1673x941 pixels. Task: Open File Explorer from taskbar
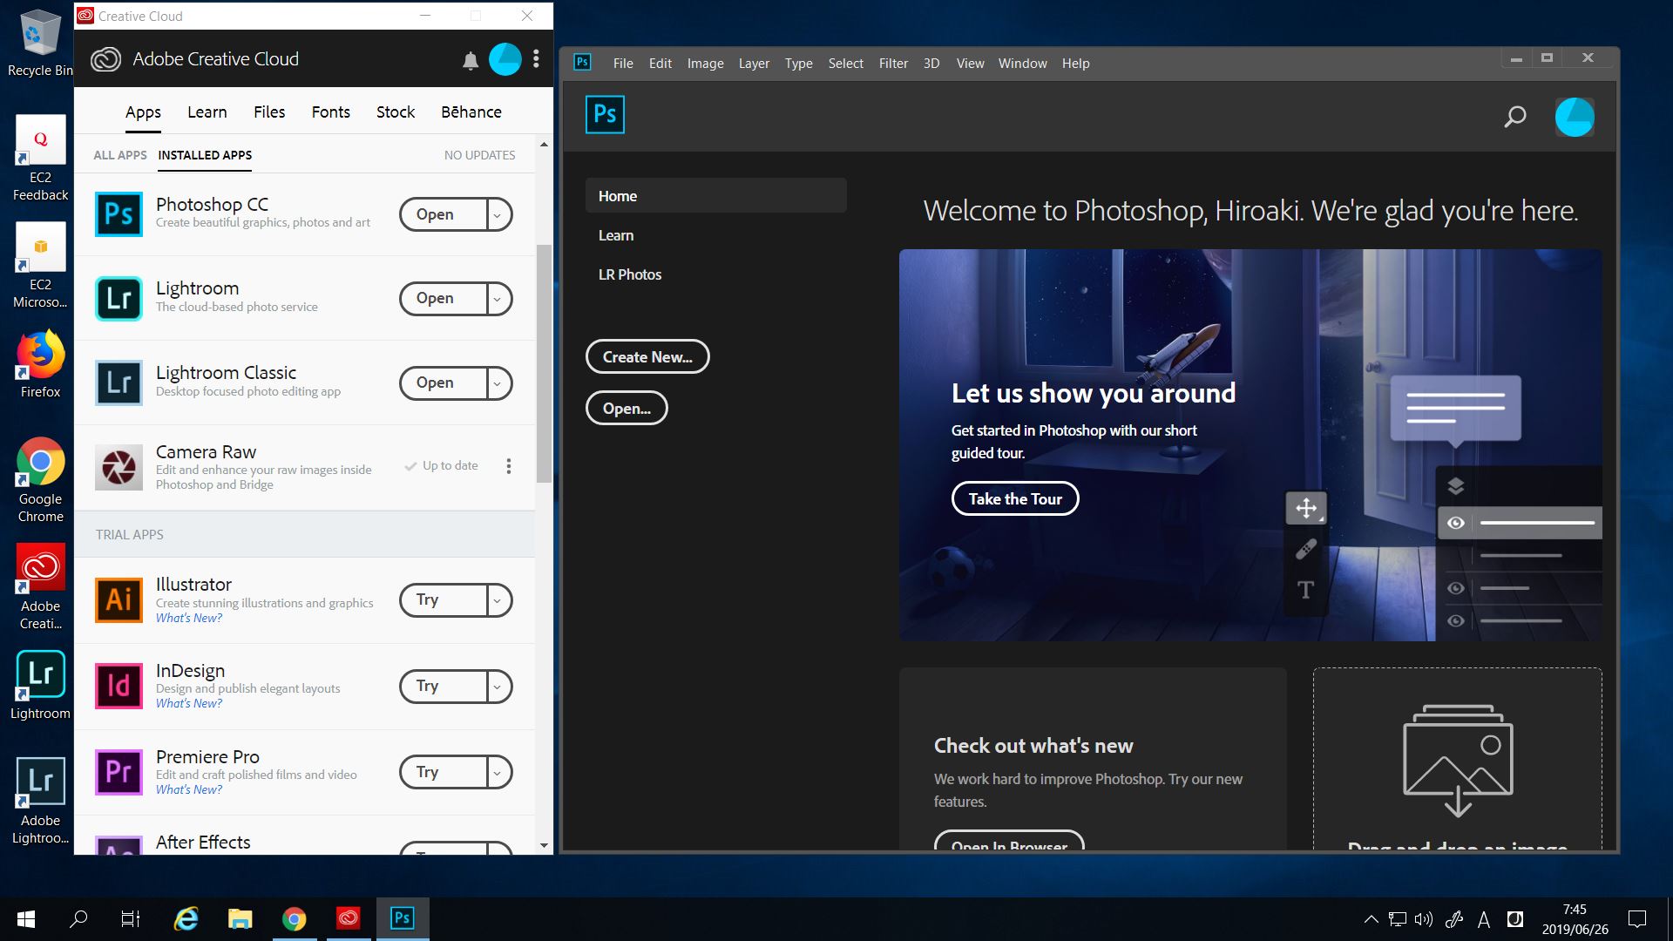click(x=240, y=918)
